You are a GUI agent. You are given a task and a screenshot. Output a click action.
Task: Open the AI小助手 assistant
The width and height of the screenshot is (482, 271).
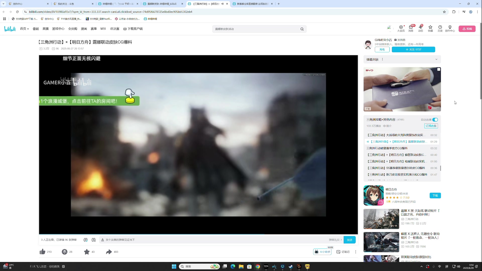[322, 252]
